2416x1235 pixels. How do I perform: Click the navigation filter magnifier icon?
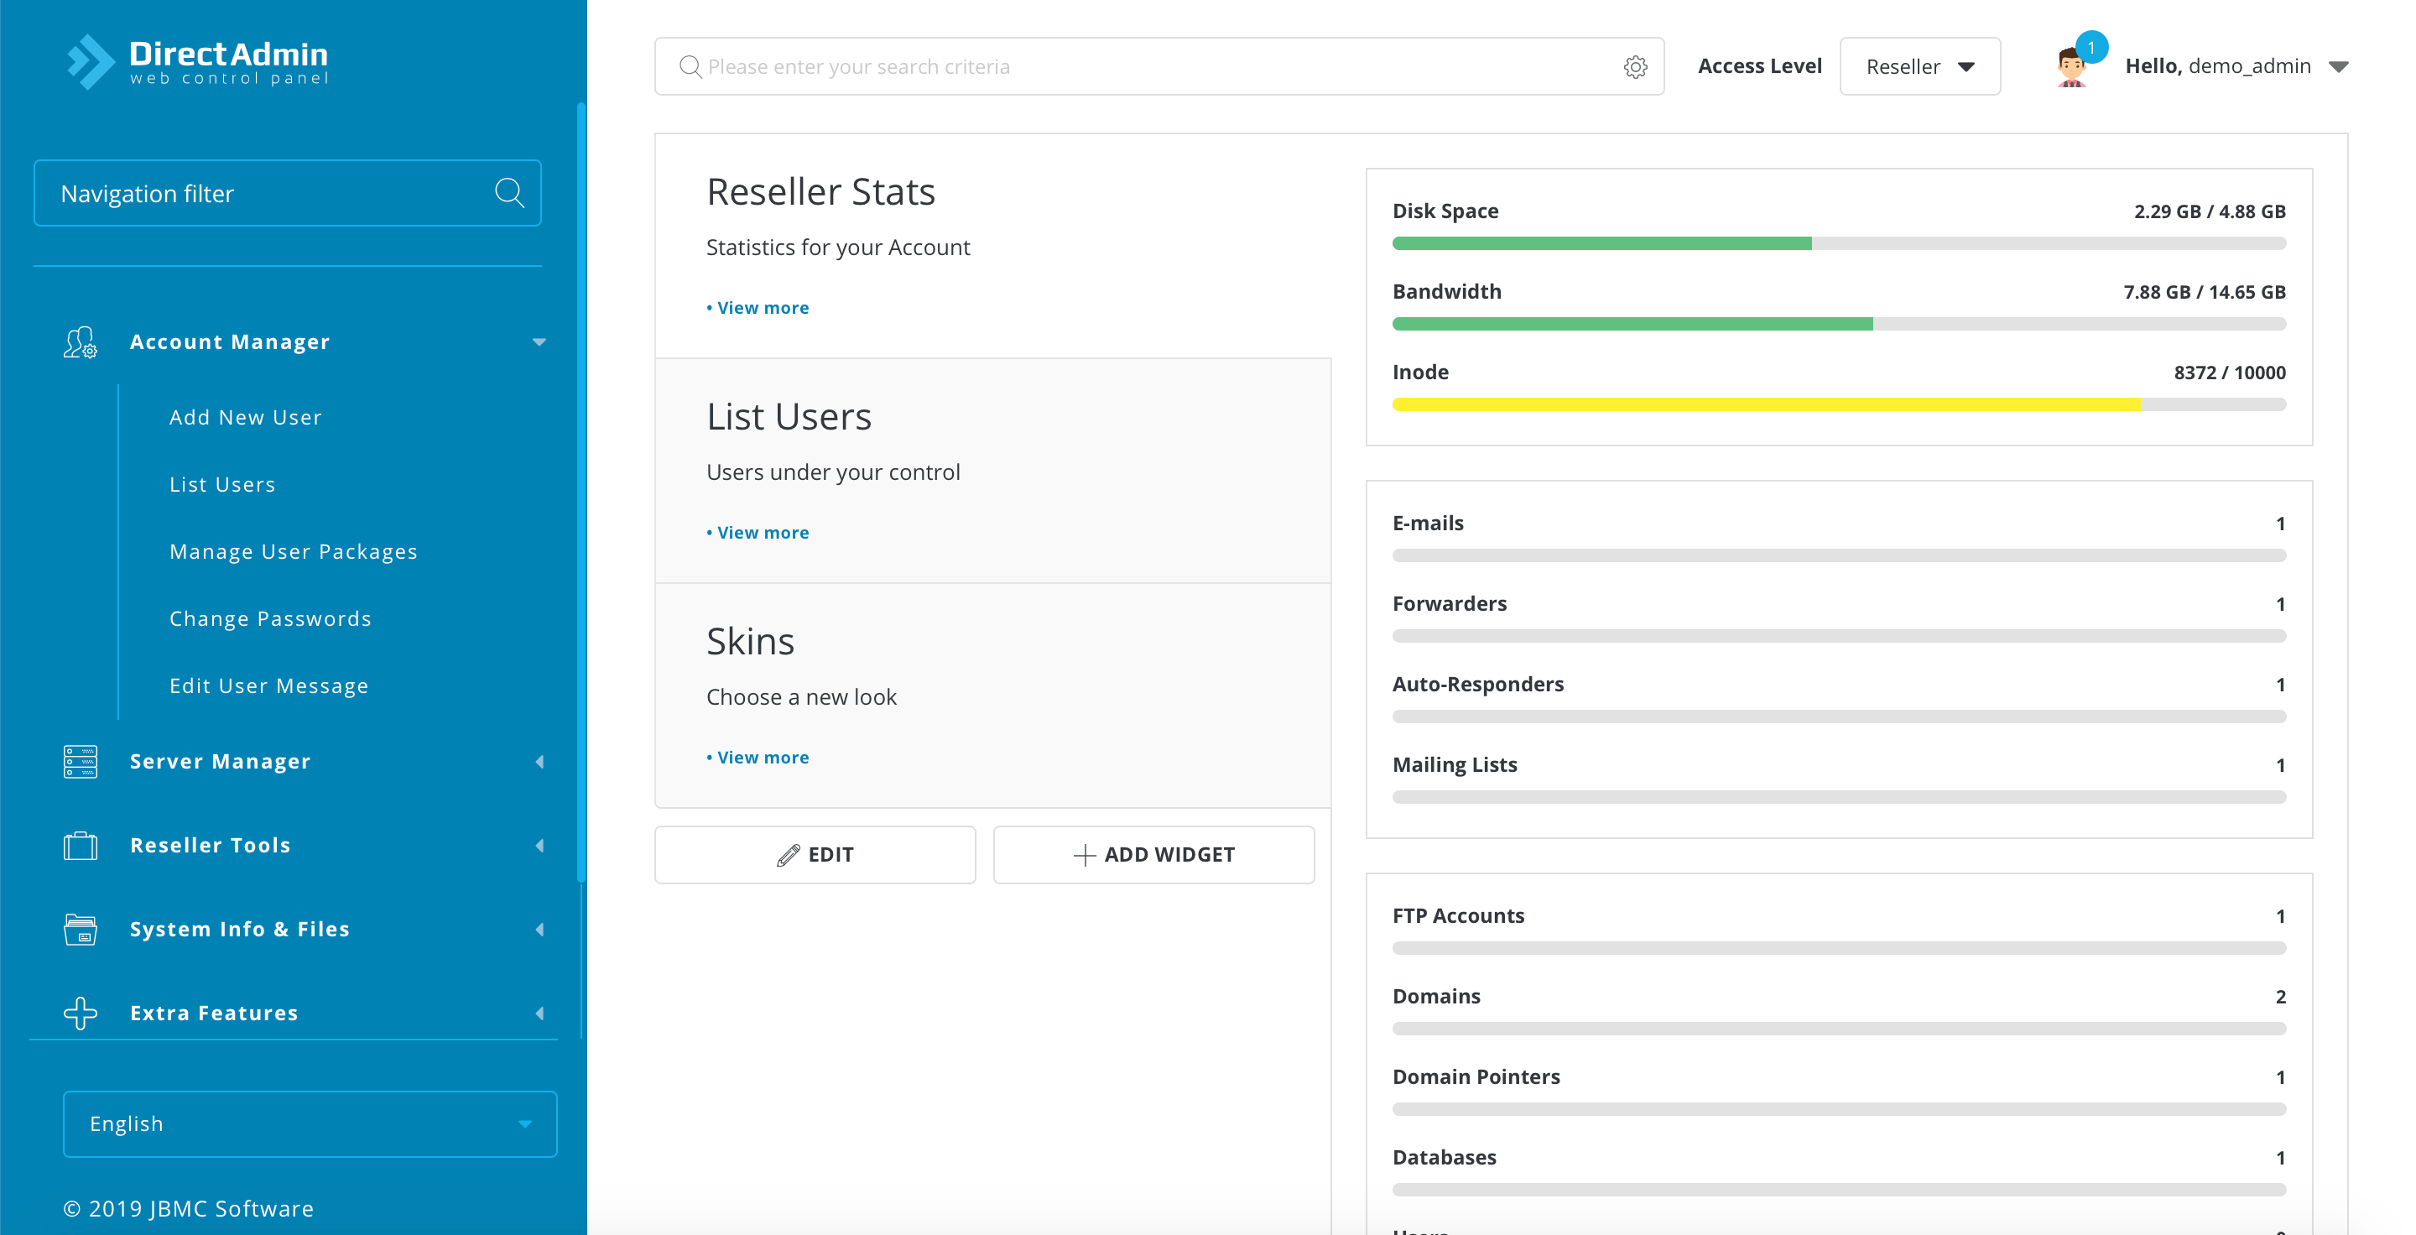tap(509, 193)
